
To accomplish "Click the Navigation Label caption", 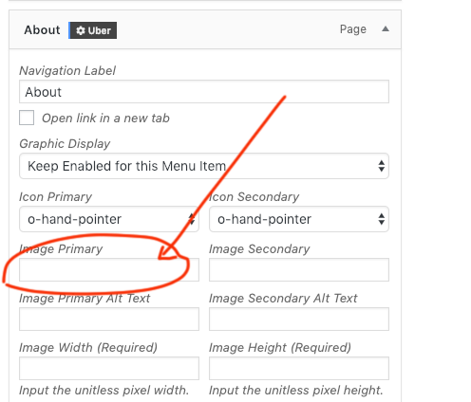I will [67, 71].
